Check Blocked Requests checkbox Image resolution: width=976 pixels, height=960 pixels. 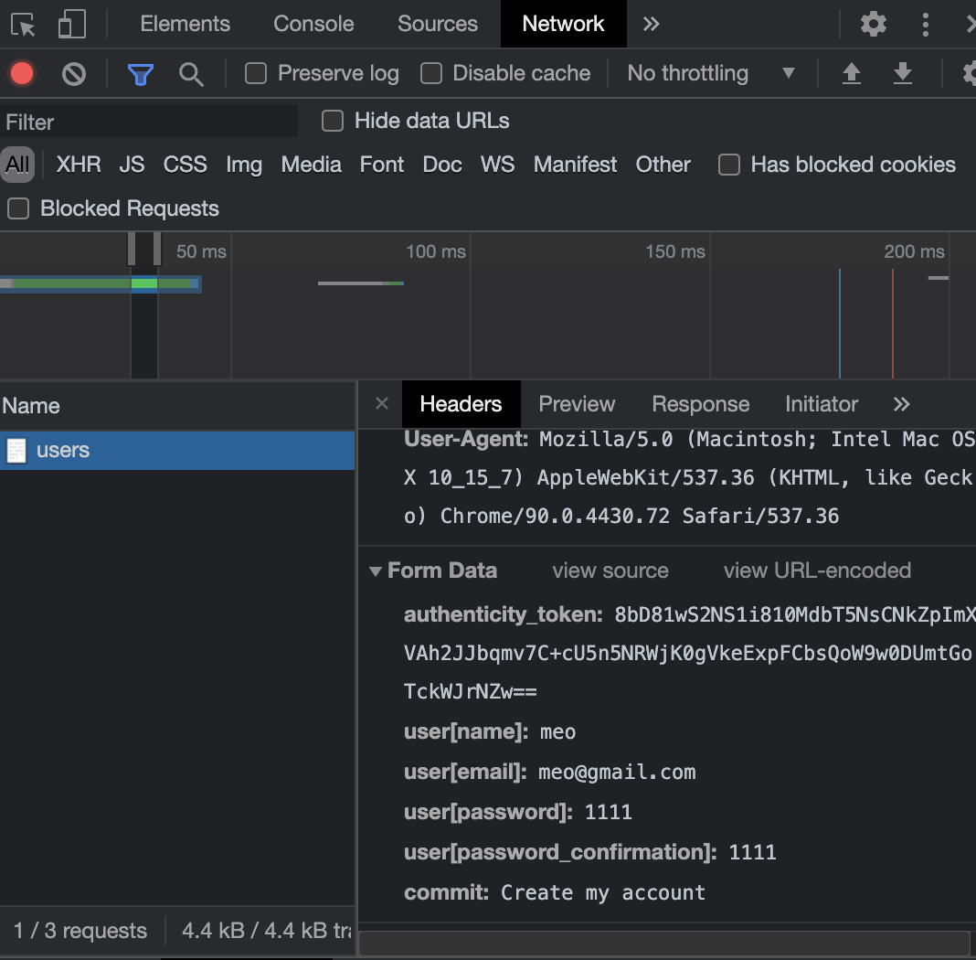18,208
